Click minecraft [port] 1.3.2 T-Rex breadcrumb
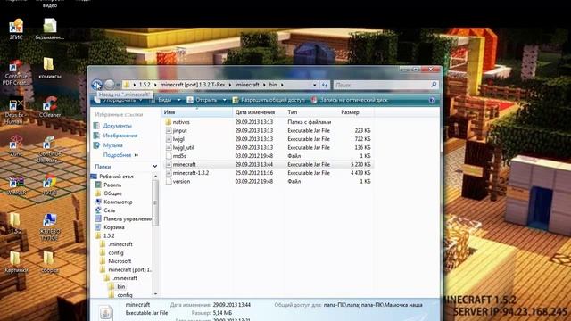Image resolution: width=571 pixels, height=321 pixels. [193, 85]
